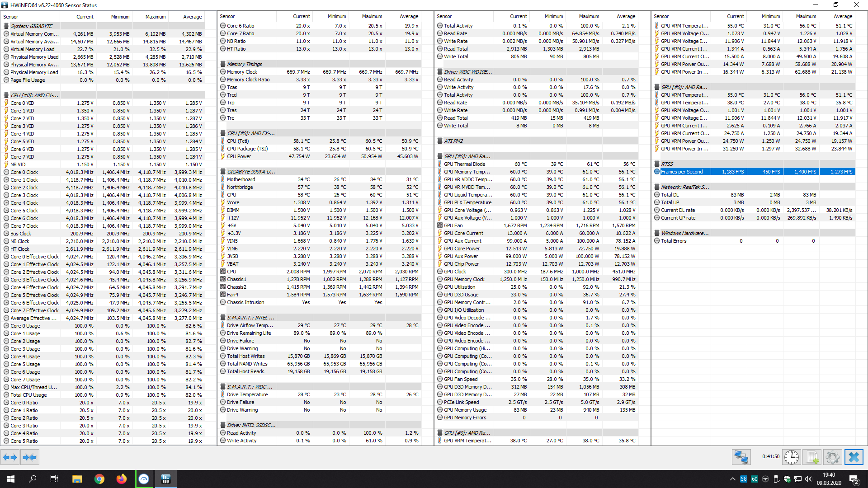Viewport: 868px width, 488px height.
Task: Click the expand columns arrows button
Action: pos(10,457)
